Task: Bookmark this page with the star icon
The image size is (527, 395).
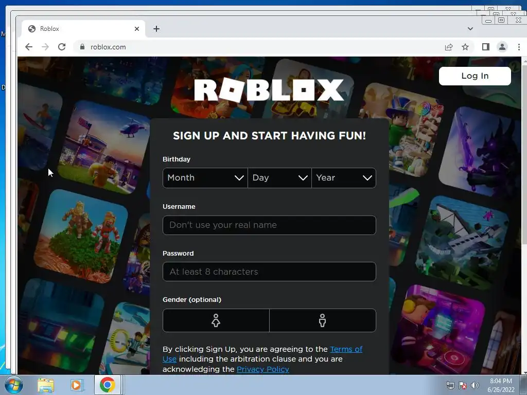Action: click(465, 47)
